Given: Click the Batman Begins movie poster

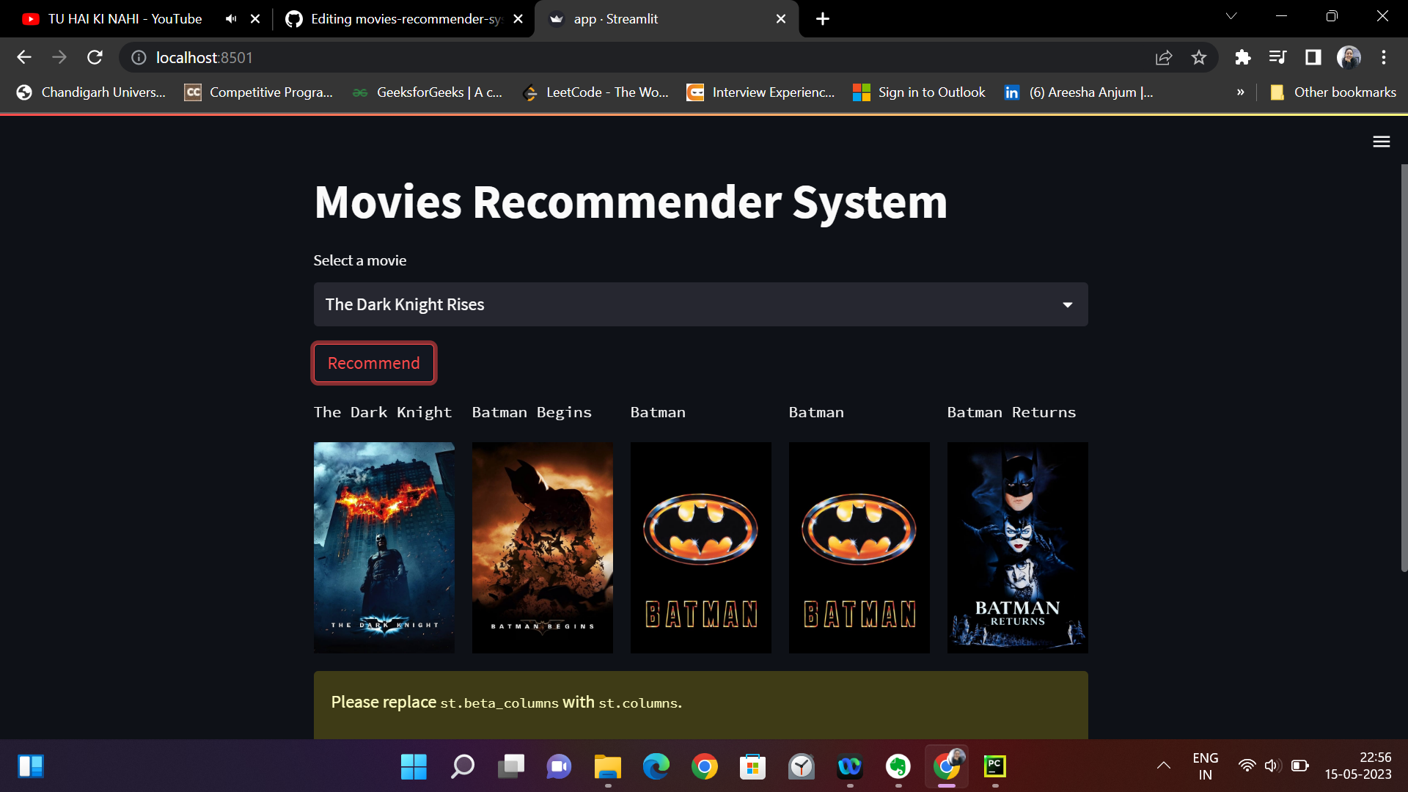Looking at the screenshot, I should tap(542, 547).
